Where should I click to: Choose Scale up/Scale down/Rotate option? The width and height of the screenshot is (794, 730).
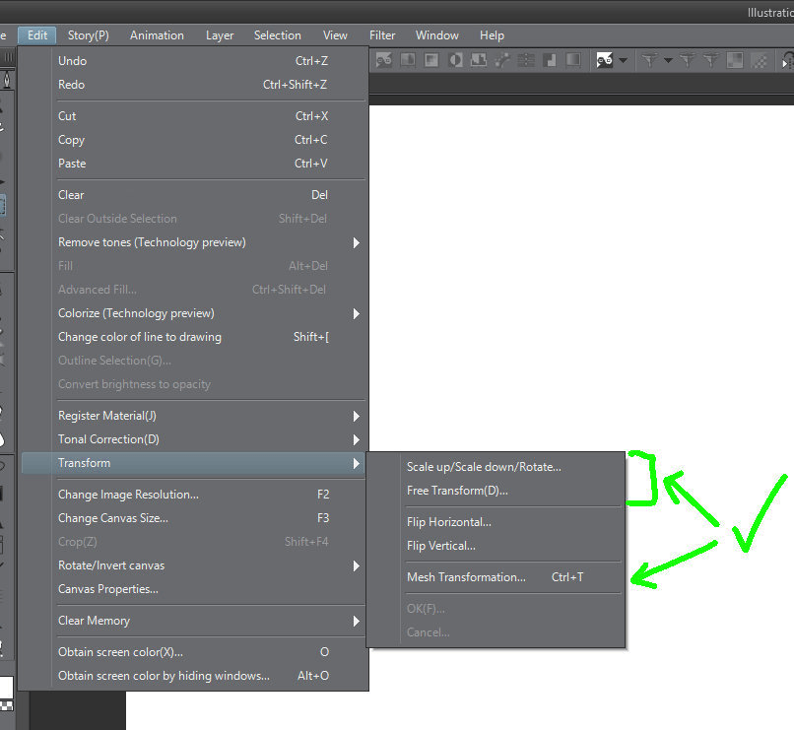pyautogui.click(x=484, y=467)
